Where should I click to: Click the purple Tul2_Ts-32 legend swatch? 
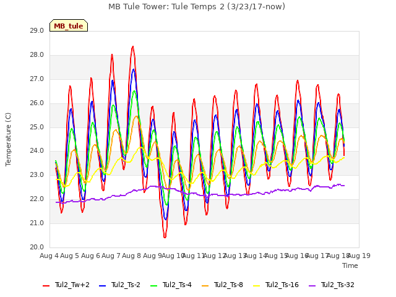tap(312, 286)
